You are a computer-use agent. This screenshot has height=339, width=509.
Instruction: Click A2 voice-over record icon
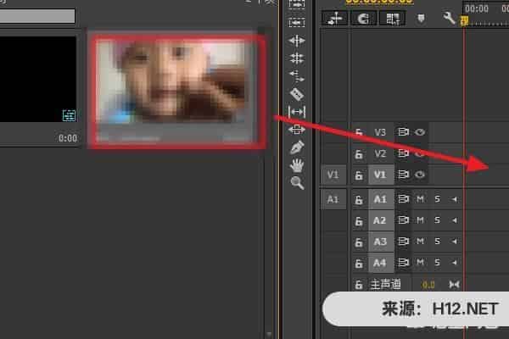point(455,220)
